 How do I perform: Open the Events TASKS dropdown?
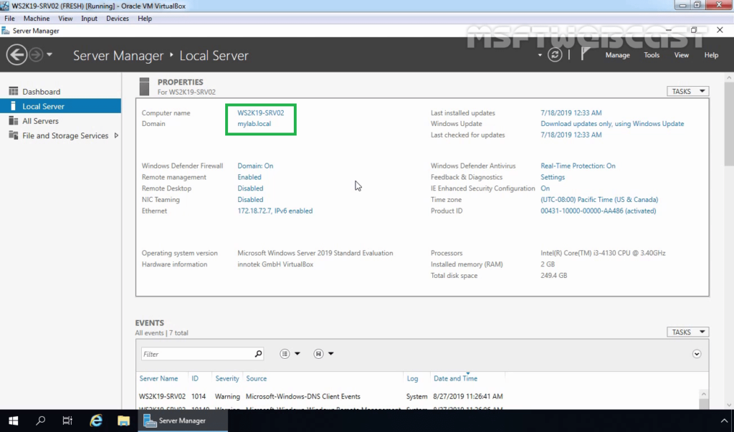pyautogui.click(x=687, y=332)
